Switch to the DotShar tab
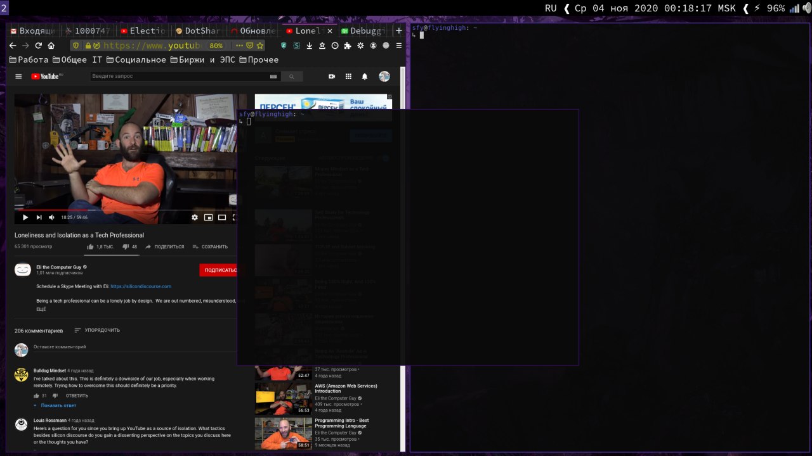Viewport: 812px width, 456px height. pyautogui.click(x=198, y=30)
